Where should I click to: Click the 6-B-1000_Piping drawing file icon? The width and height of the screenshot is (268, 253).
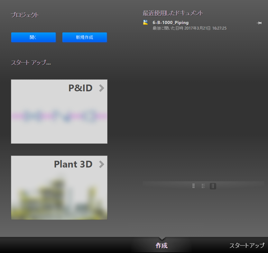point(145,23)
